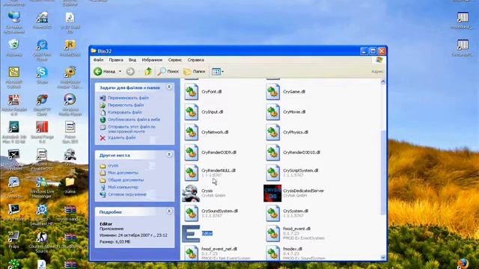Click the scrollbar down arrow in file list
Image resolution: width=479 pixels, height=269 pixels.
click(x=383, y=257)
